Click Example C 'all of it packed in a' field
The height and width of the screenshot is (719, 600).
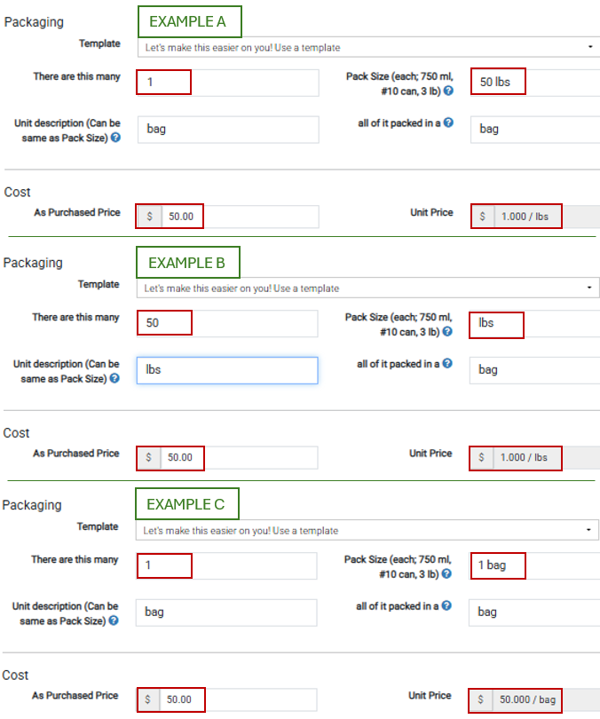click(x=534, y=612)
